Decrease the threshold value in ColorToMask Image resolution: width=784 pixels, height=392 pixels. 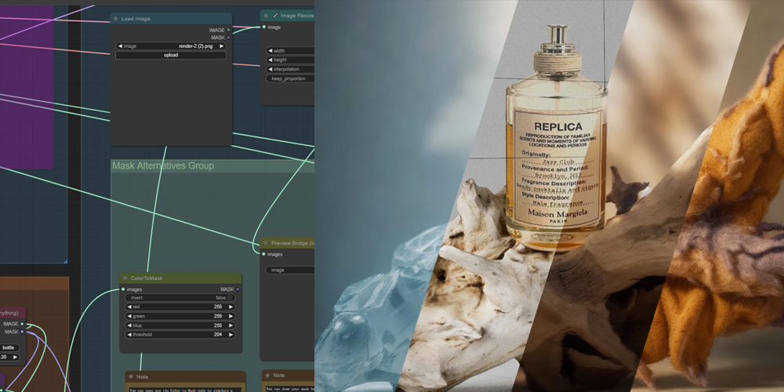(x=129, y=335)
